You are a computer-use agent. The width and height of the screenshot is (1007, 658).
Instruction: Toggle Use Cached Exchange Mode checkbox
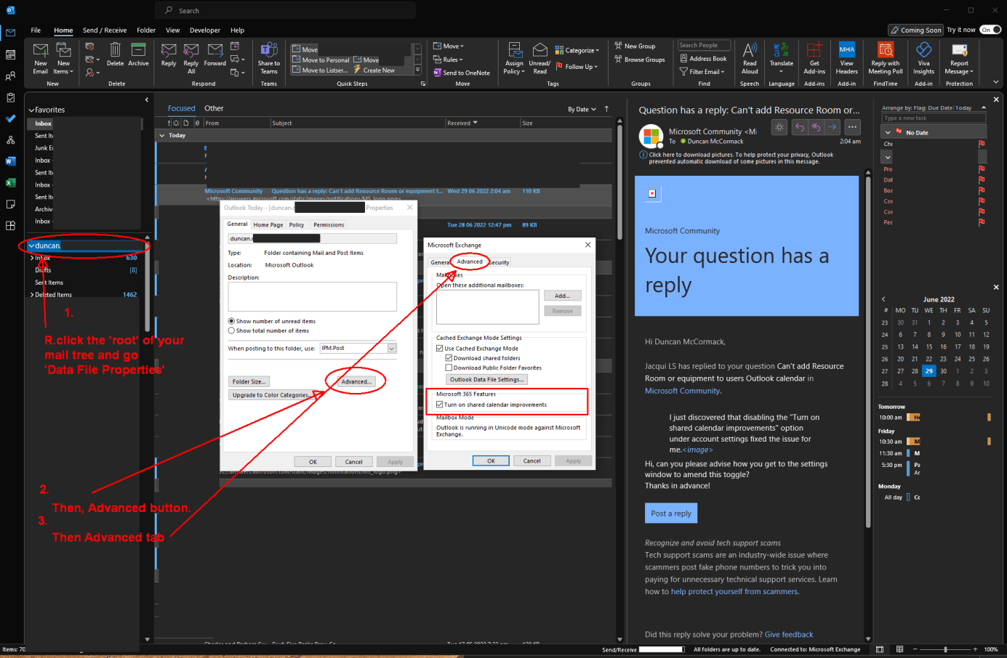coord(439,349)
